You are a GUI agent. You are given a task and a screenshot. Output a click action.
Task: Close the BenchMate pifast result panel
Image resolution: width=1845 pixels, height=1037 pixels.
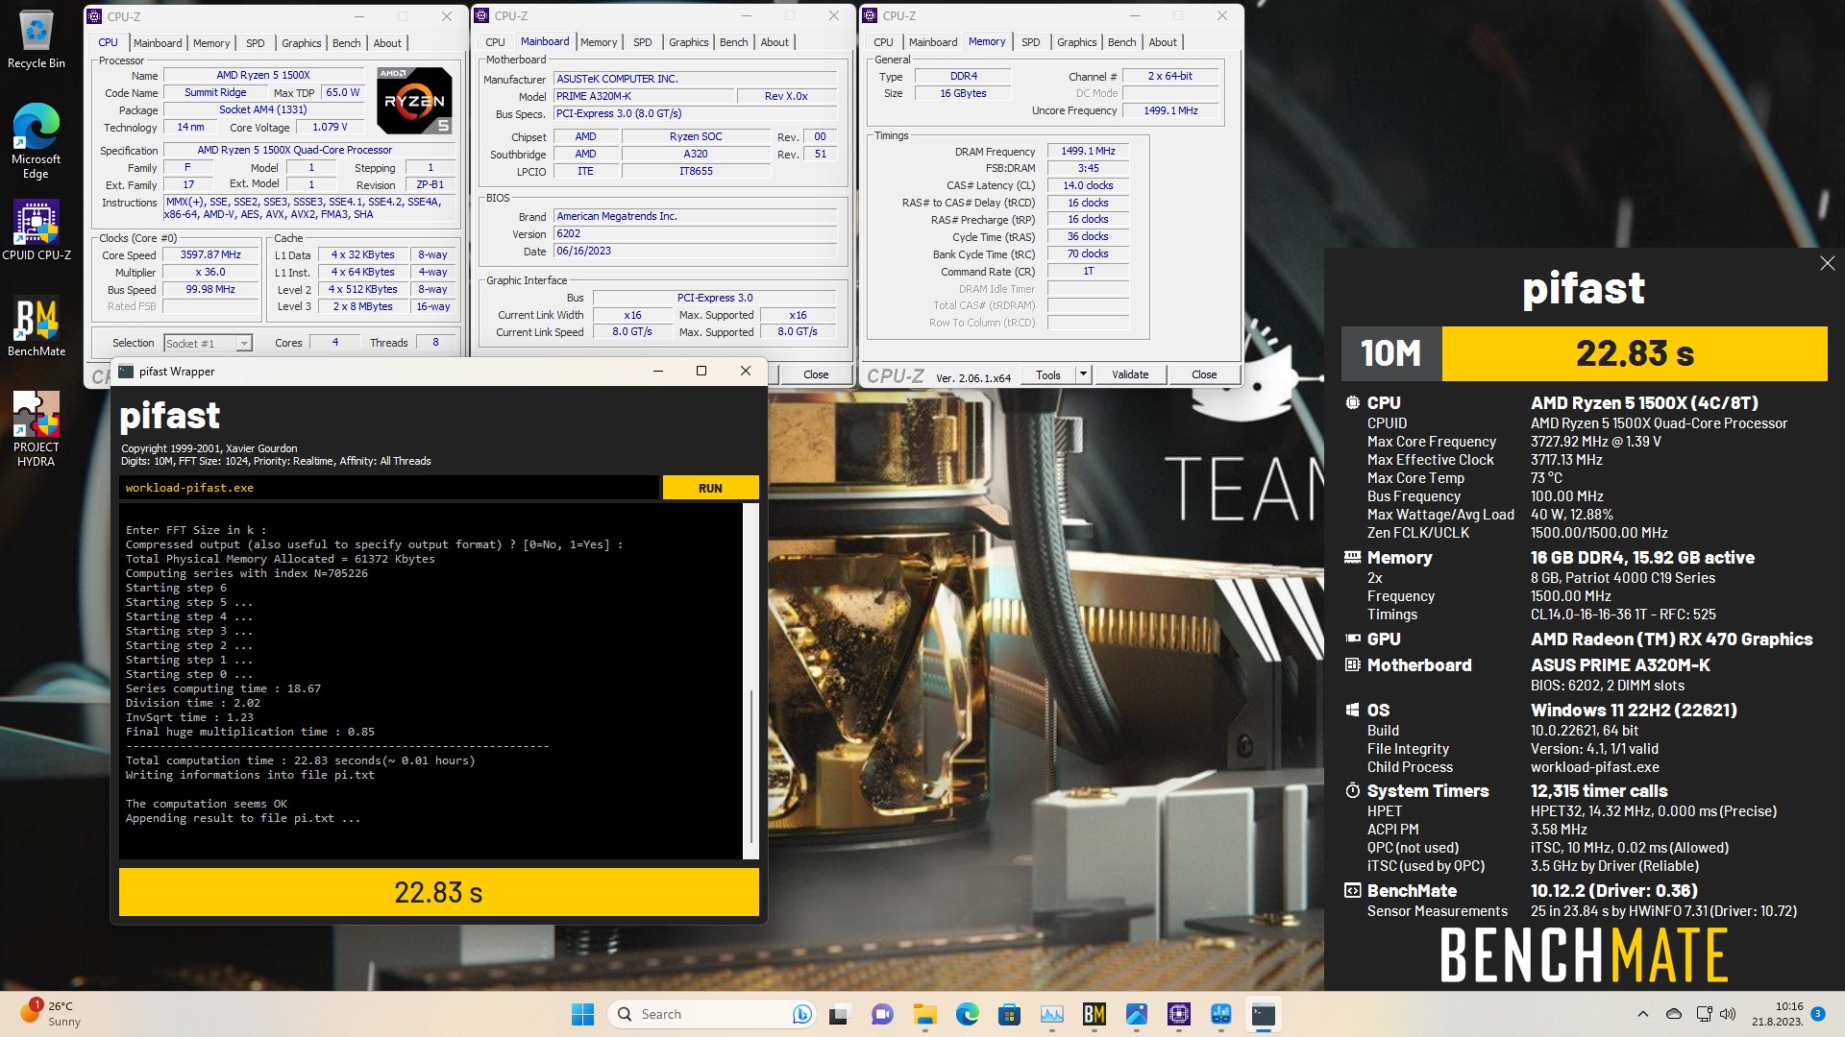tap(1827, 263)
